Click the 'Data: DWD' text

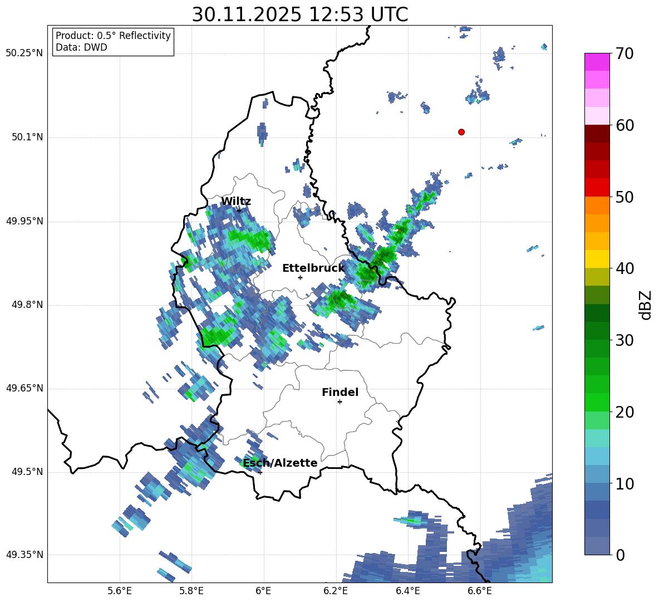point(81,47)
